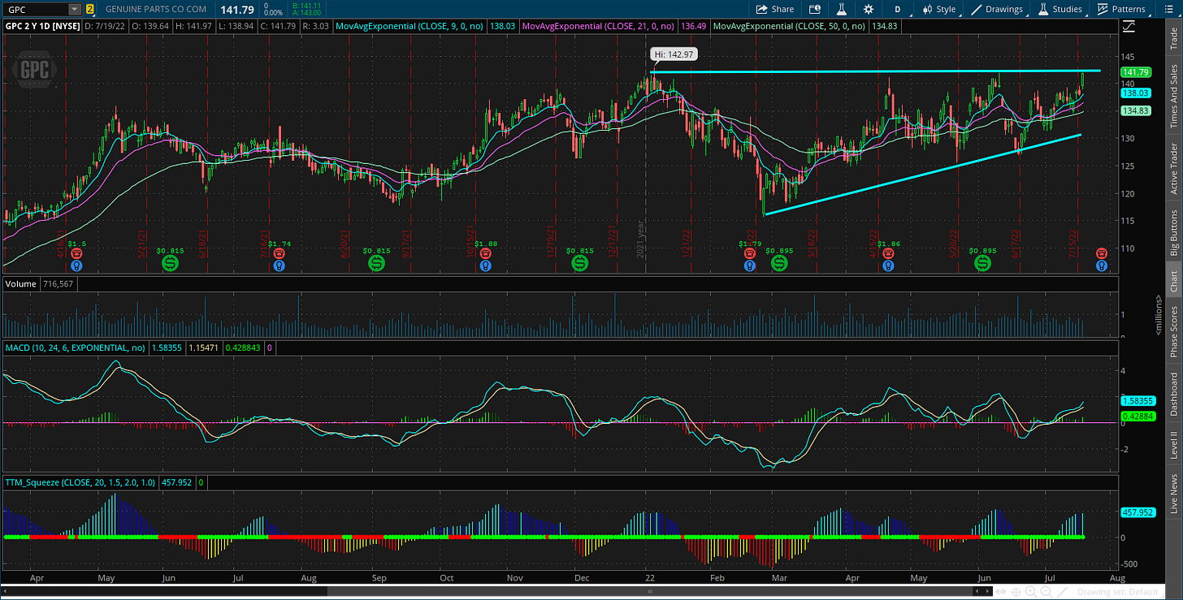This screenshot has height=600, width=1183.
Task: Click the $1.79 earnings phone icon
Action: 749,253
